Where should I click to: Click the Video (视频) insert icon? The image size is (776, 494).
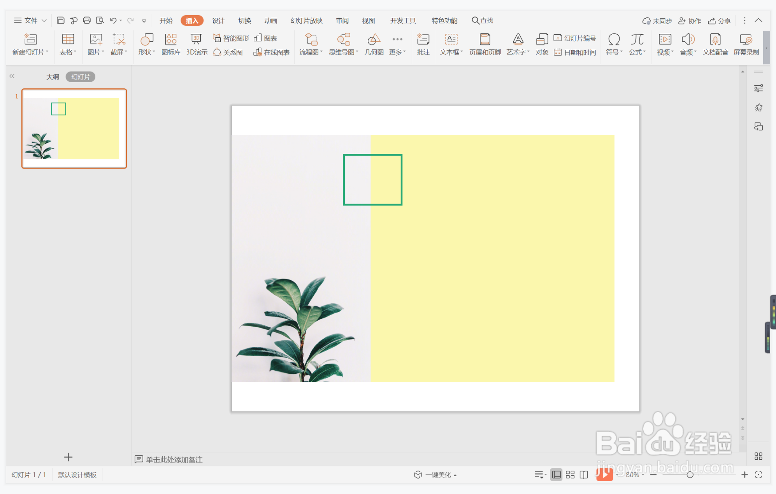tap(665, 39)
